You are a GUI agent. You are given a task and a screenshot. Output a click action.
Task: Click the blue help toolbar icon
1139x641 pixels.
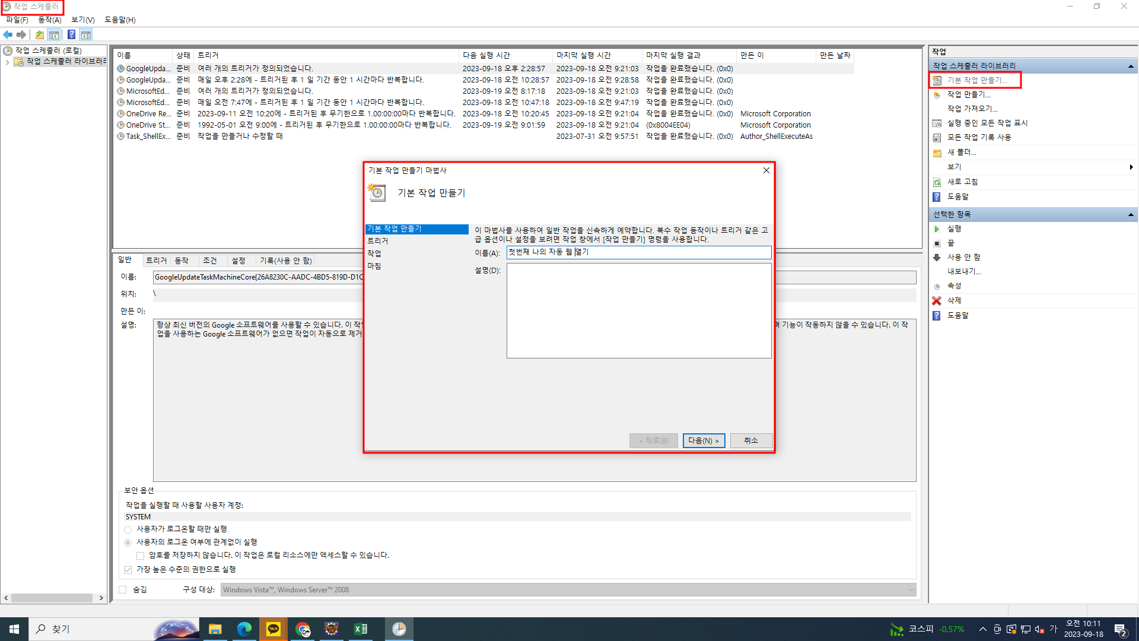pos(71,34)
